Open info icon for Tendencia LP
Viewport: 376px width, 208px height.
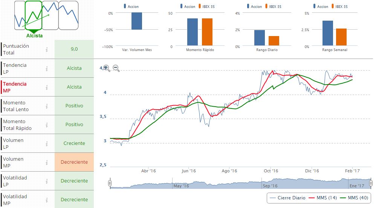tap(47, 68)
